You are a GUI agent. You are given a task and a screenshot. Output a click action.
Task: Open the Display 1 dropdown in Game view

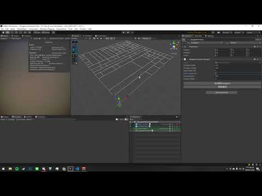coord(4,39)
